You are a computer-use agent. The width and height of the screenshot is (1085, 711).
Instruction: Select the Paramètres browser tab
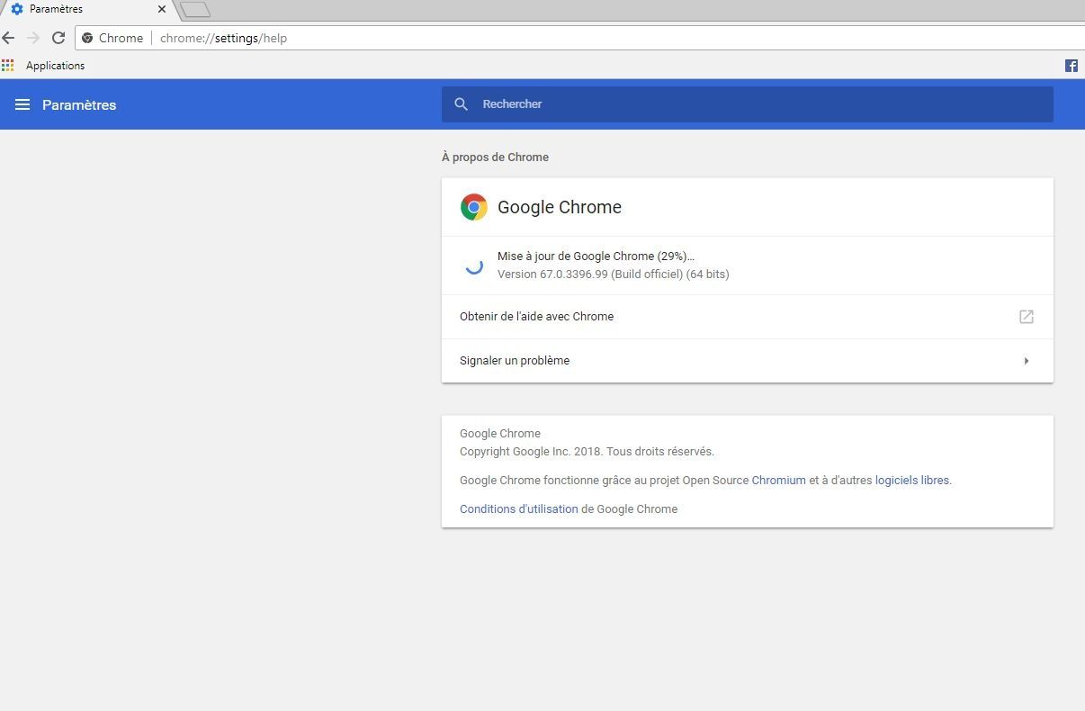pyautogui.click(x=87, y=10)
